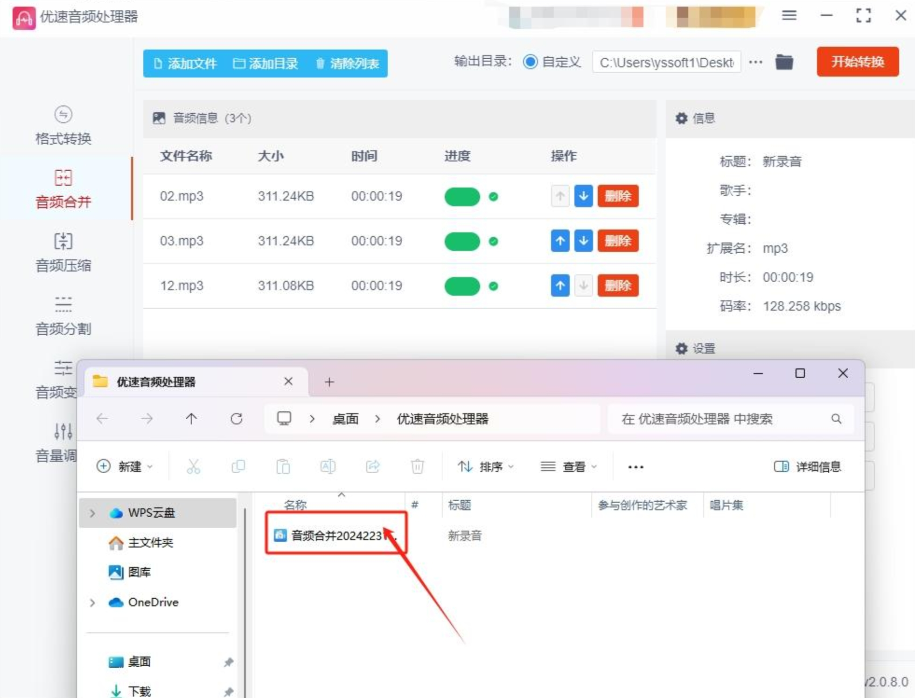Select the 02.mp3 file name
The height and width of the screenshot is (698, 915).
pos(182,196)
